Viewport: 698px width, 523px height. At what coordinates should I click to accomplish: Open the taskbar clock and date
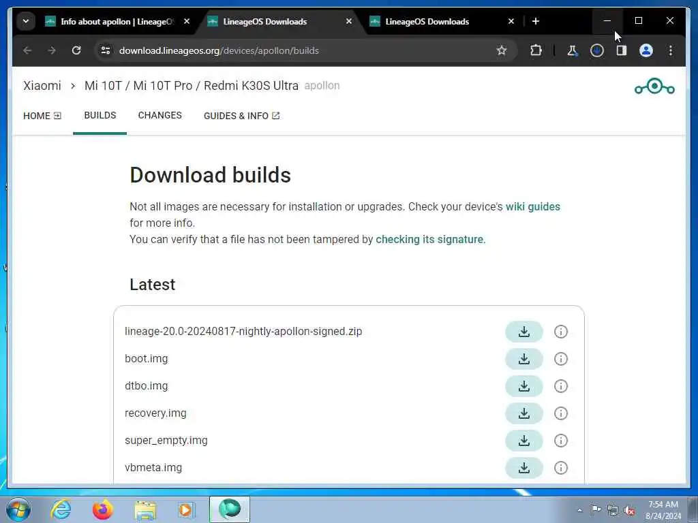point(663,510)
